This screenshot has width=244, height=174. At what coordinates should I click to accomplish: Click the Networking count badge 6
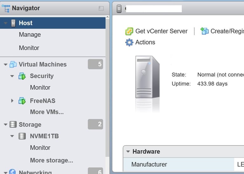pos(95,171)
